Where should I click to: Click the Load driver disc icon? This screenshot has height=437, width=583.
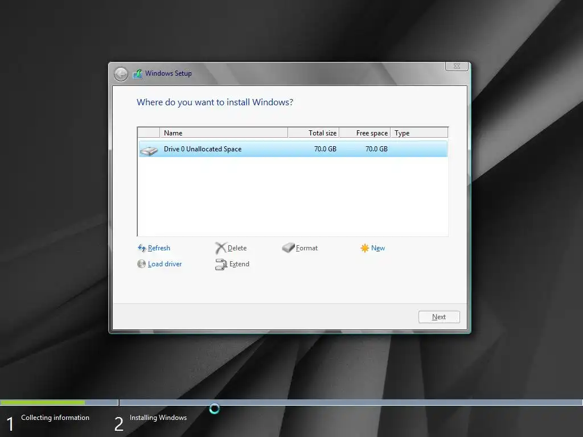[141, 264]
